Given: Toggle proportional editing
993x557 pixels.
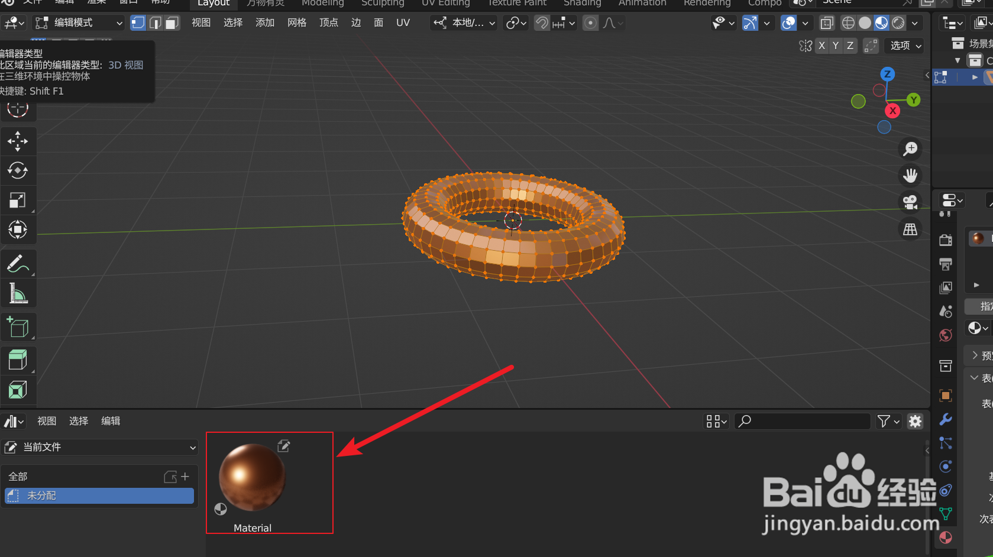Looking at the screenshot, I should (590, 22).
